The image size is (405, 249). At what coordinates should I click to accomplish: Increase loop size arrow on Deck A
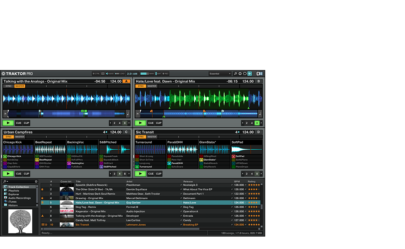(x=129, y=123)
